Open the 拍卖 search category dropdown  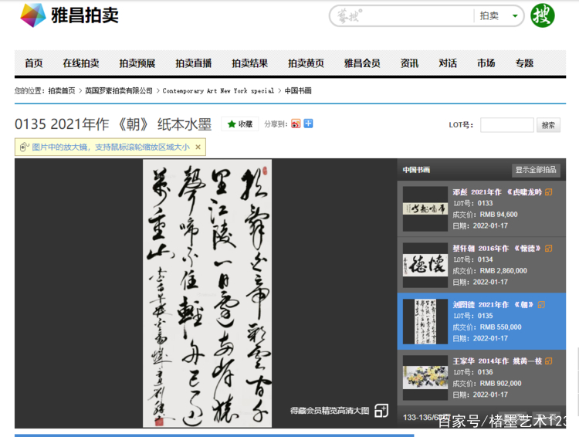point(498,16)
